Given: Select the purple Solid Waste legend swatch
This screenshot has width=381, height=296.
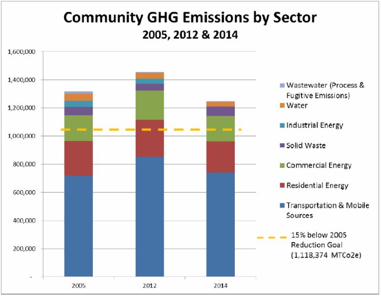Looking at the screenshot, I should [x=282, y=145].
